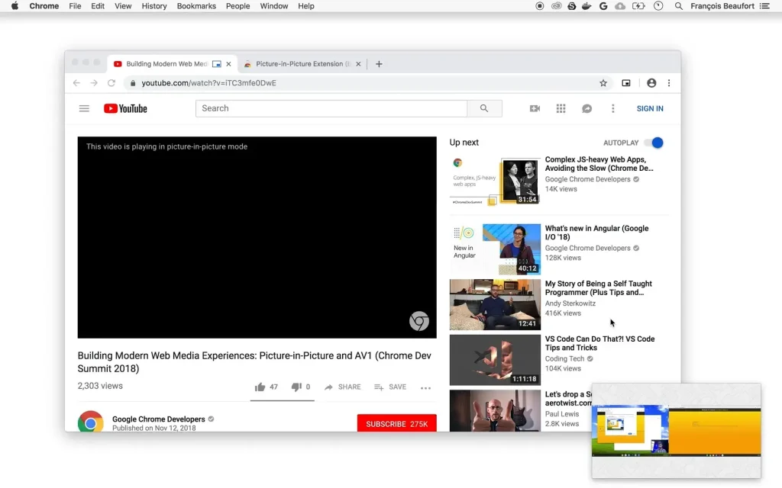Open Spotlight search from the menu bar
The height and width of the screenshot is (488, 782).
[678, 6]
